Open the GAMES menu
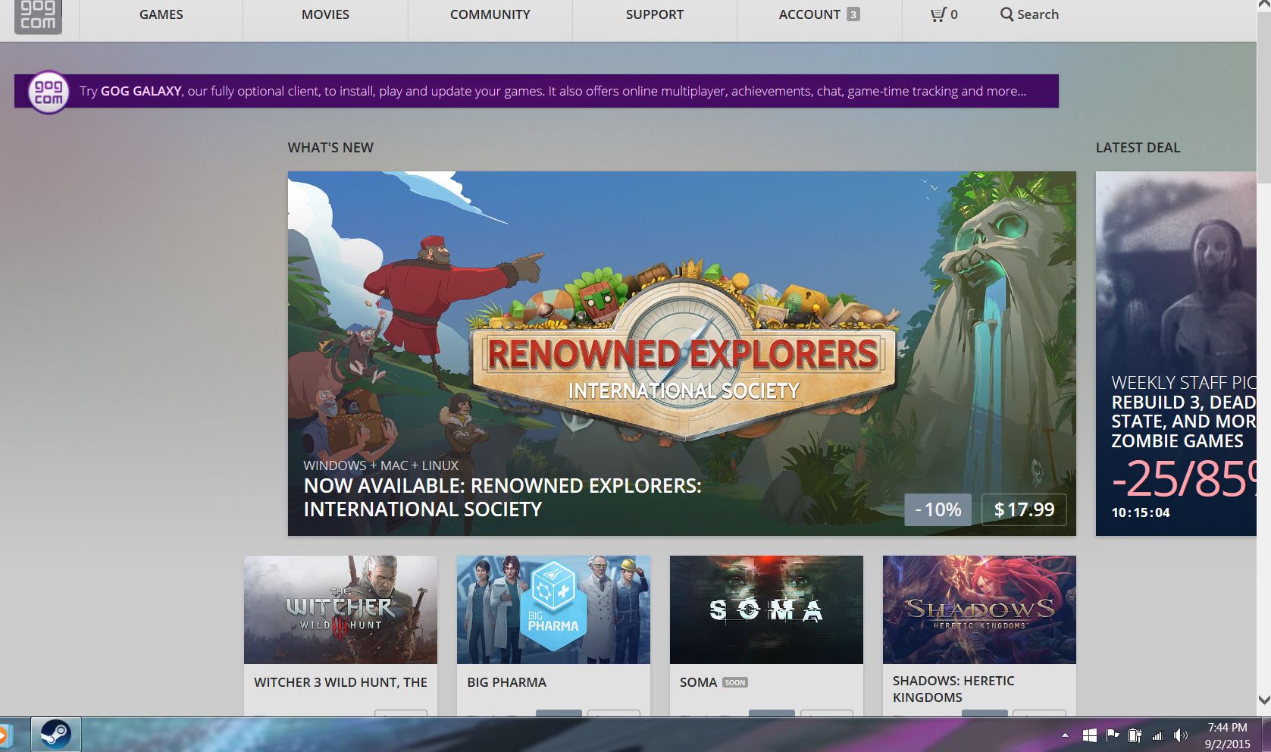This screenshot has width=1271, height=752. [x=161, y=14]
